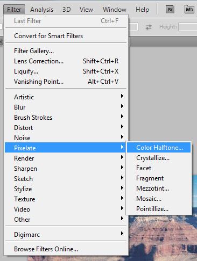The width and height of the screenshot is (197, 261).
Task: Apply the Fragment filter
Action: coord(159,178)
